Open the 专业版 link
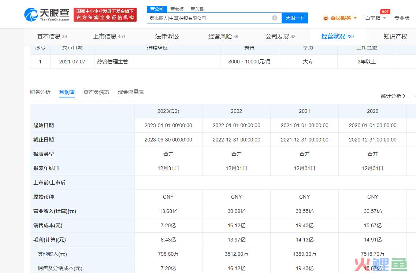Viewport: 416px width, 273px height. (x=402, y=18)
